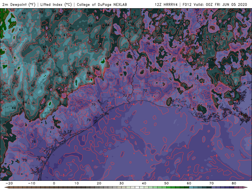Select the dewpoint value 69 on the map

[240, 114]
